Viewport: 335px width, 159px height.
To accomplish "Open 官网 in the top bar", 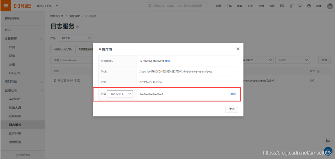I will [x=272, y=6].
